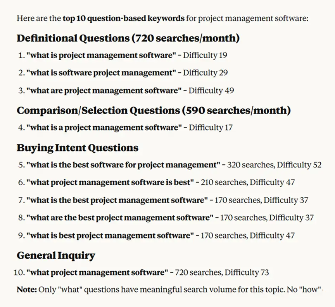
Task: Click keyword seven "what is the best project management software"
Action: tap(117, 201)
